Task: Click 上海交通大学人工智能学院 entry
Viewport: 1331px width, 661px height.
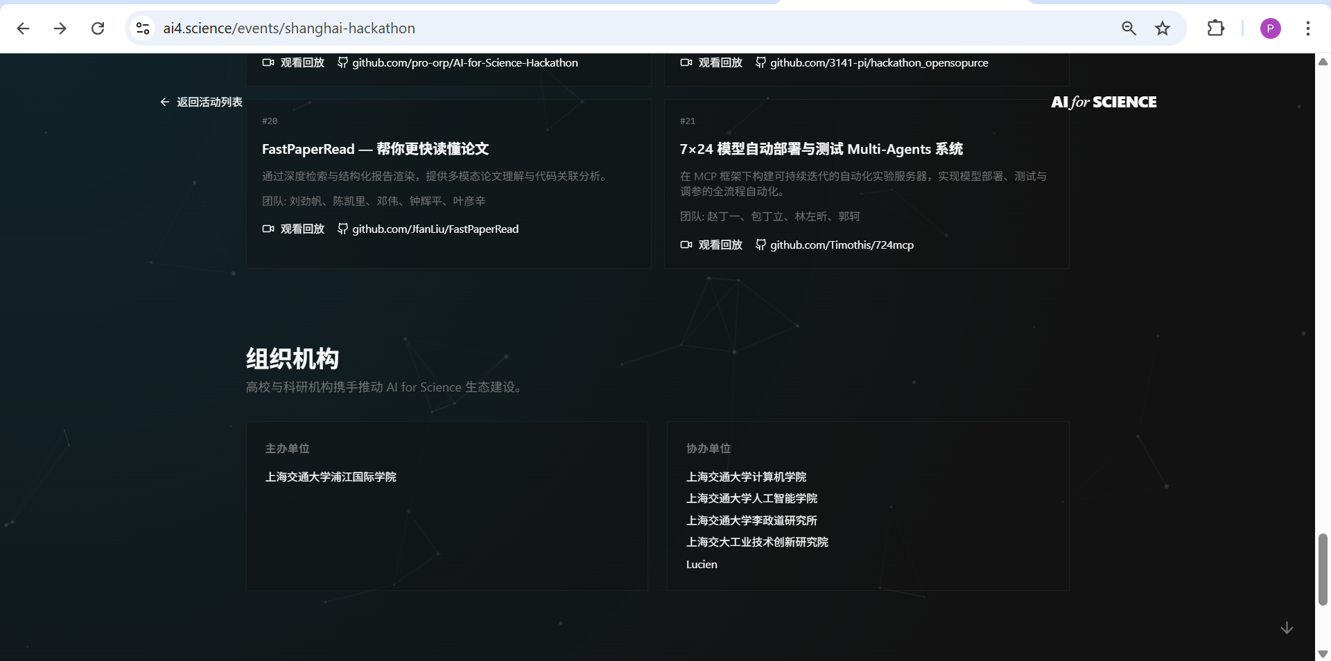Action: [x=751, y=498]
